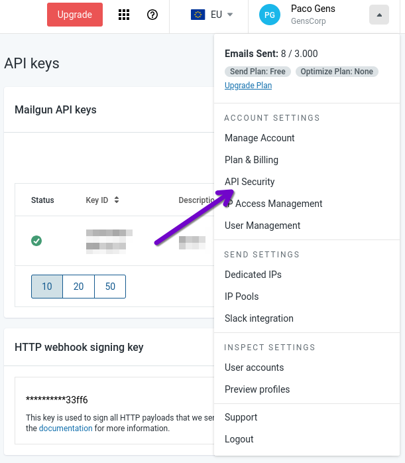Select 10 rows per page
Screen dimensions: 405x463
click(47, 287)
